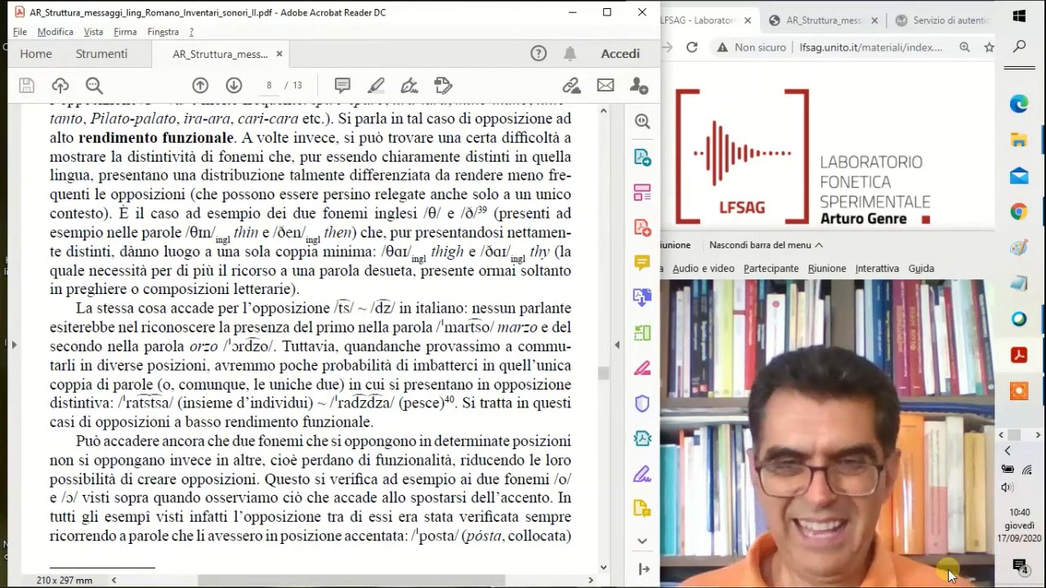This screenshot has width=1046, height=588.
Task: Click the Accedi sign-in button
Action: 620,54
